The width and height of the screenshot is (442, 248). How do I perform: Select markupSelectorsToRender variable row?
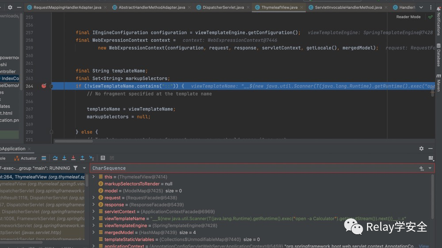tap(261, 184)
